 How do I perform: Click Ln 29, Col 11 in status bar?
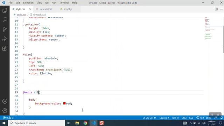point(149,118)
